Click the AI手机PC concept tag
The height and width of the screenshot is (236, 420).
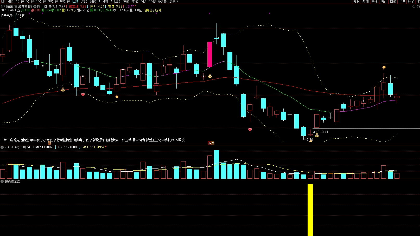tap(168, 140)
